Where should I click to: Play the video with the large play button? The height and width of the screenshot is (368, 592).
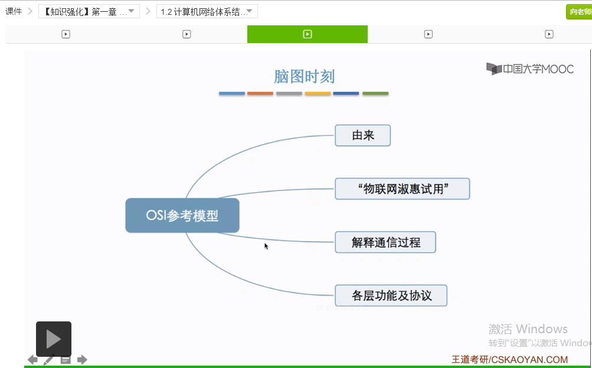pyautogui.click(x=54, y=339)
